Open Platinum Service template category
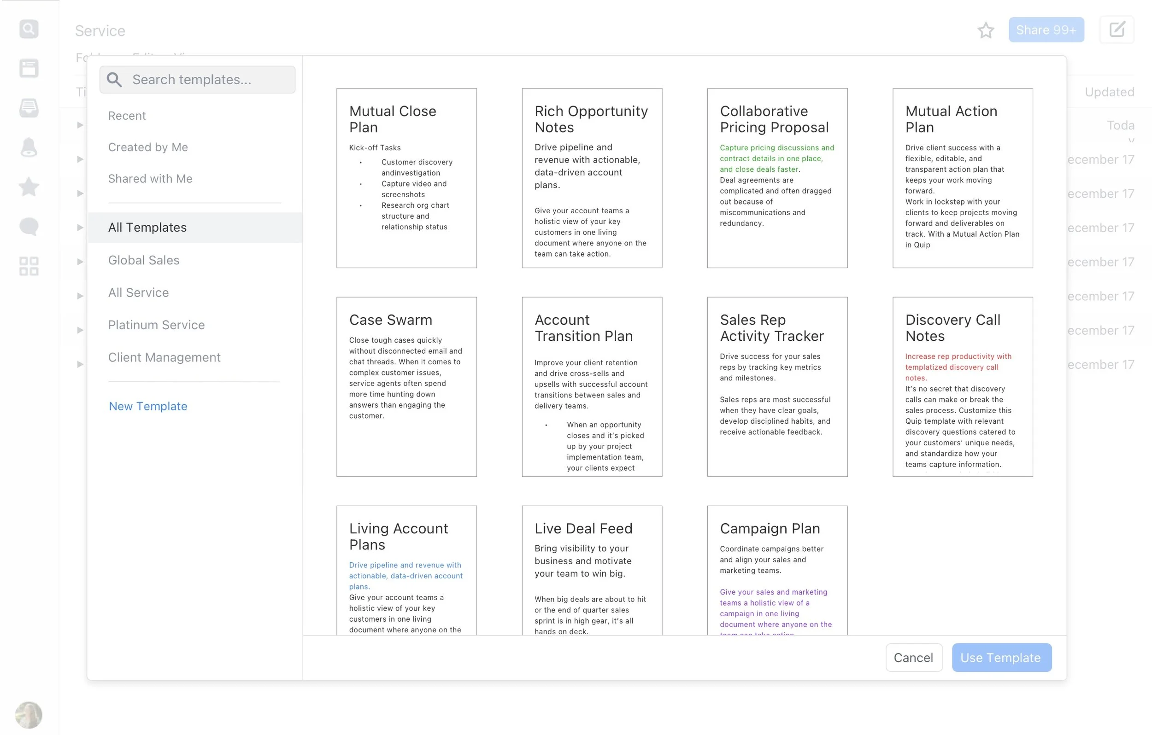The width and height of the screenshot is (1152, 735). [x=156, y=325]
